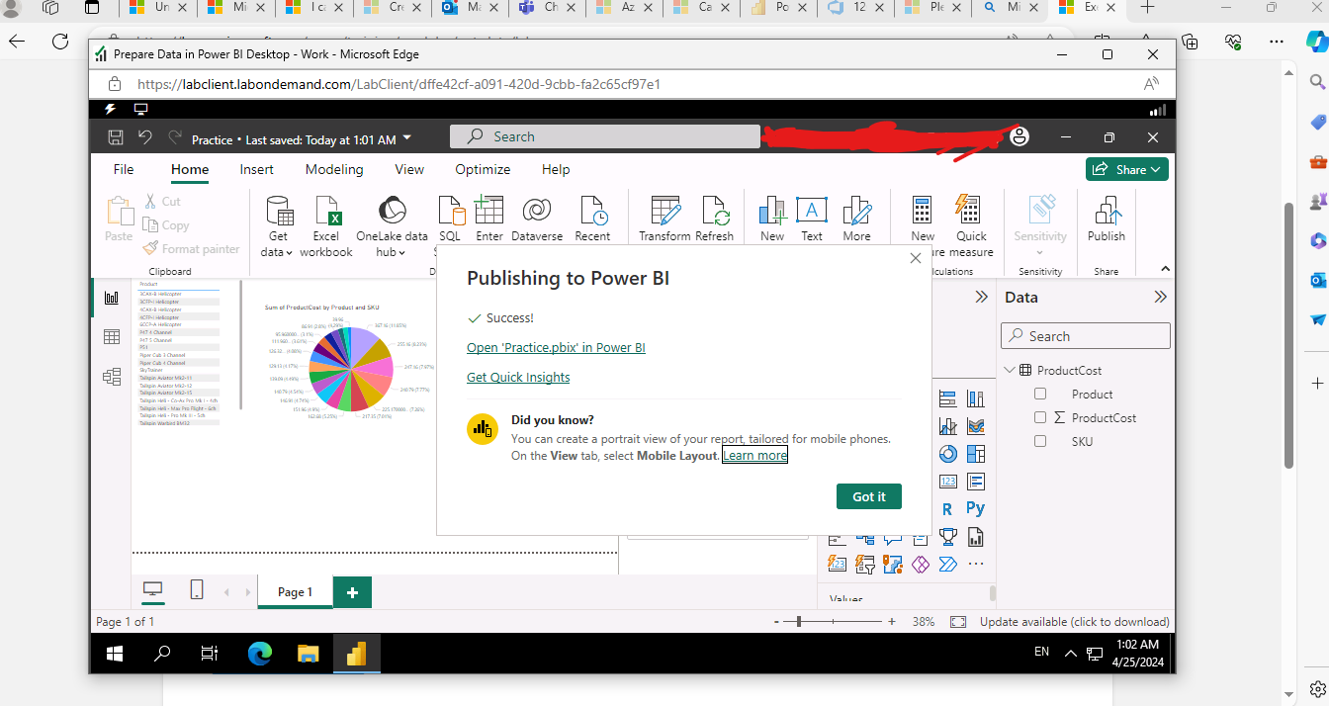
Task: Switch to Table view in the left sidebar
Action: tap(112, 337)
